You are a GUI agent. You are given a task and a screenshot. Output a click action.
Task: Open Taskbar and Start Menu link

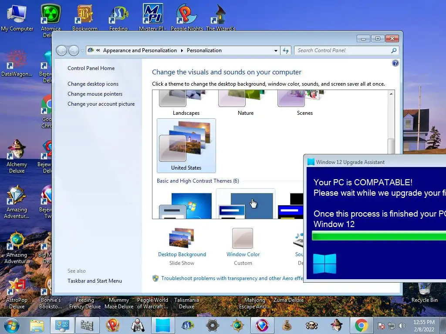point(95,281)
